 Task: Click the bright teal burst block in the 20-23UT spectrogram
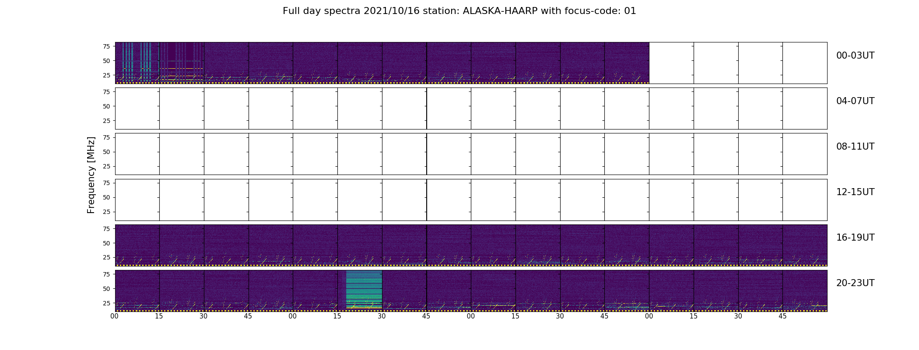click(364, 290)
